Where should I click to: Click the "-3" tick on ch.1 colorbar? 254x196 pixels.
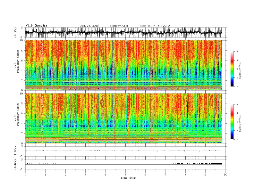tap(237, 52)
